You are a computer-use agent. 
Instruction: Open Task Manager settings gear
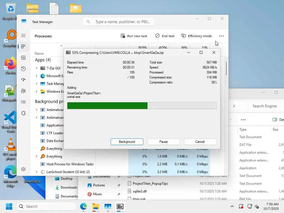(23, 169)
